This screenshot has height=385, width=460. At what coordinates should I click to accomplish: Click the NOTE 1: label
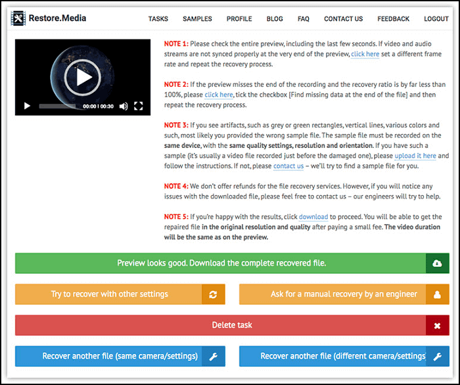(x=176, y=44)
